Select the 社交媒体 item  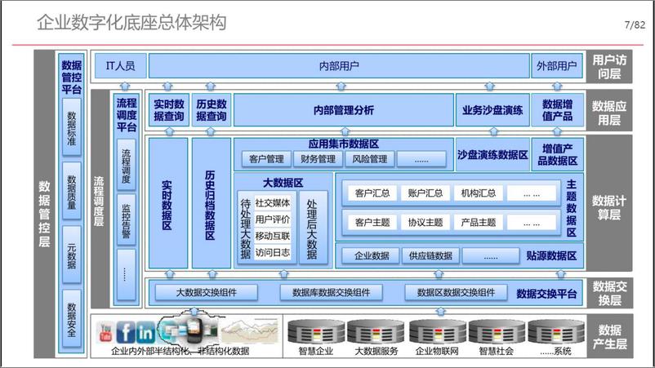pos(272,203)
